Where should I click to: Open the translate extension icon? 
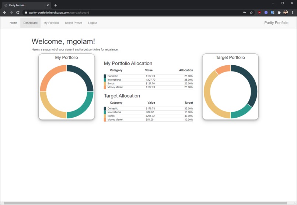(272, 13)
